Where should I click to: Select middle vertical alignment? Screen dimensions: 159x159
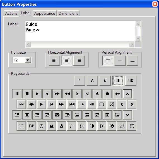(120, 61)
